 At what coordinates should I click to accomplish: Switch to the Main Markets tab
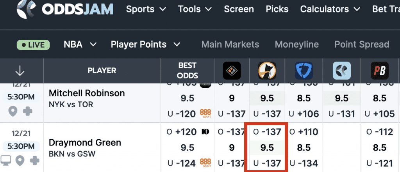click(230, 44)
